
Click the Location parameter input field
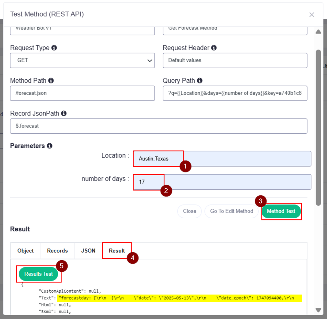pos(222,159)
